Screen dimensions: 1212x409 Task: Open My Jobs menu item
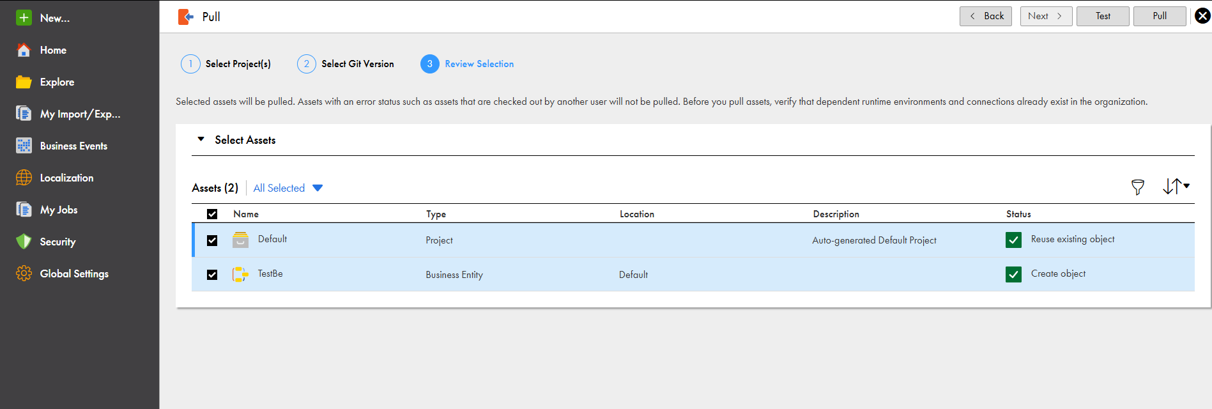coord(59,210)
